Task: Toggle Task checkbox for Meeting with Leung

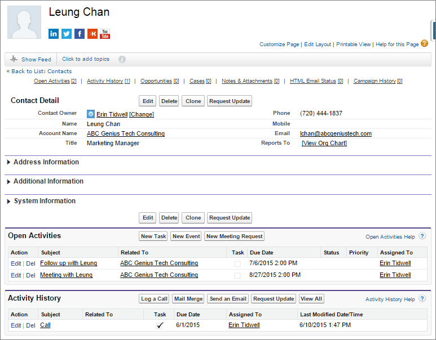Action: pos(237,275)
